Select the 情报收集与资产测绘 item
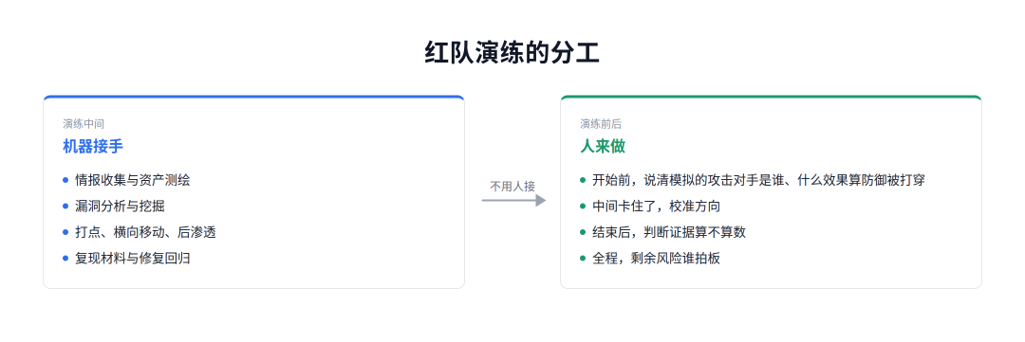Screen dimensions: 1025x342 133,180
